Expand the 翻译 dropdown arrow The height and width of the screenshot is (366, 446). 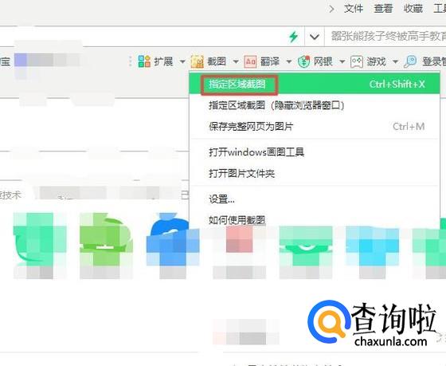click(288, 61)
